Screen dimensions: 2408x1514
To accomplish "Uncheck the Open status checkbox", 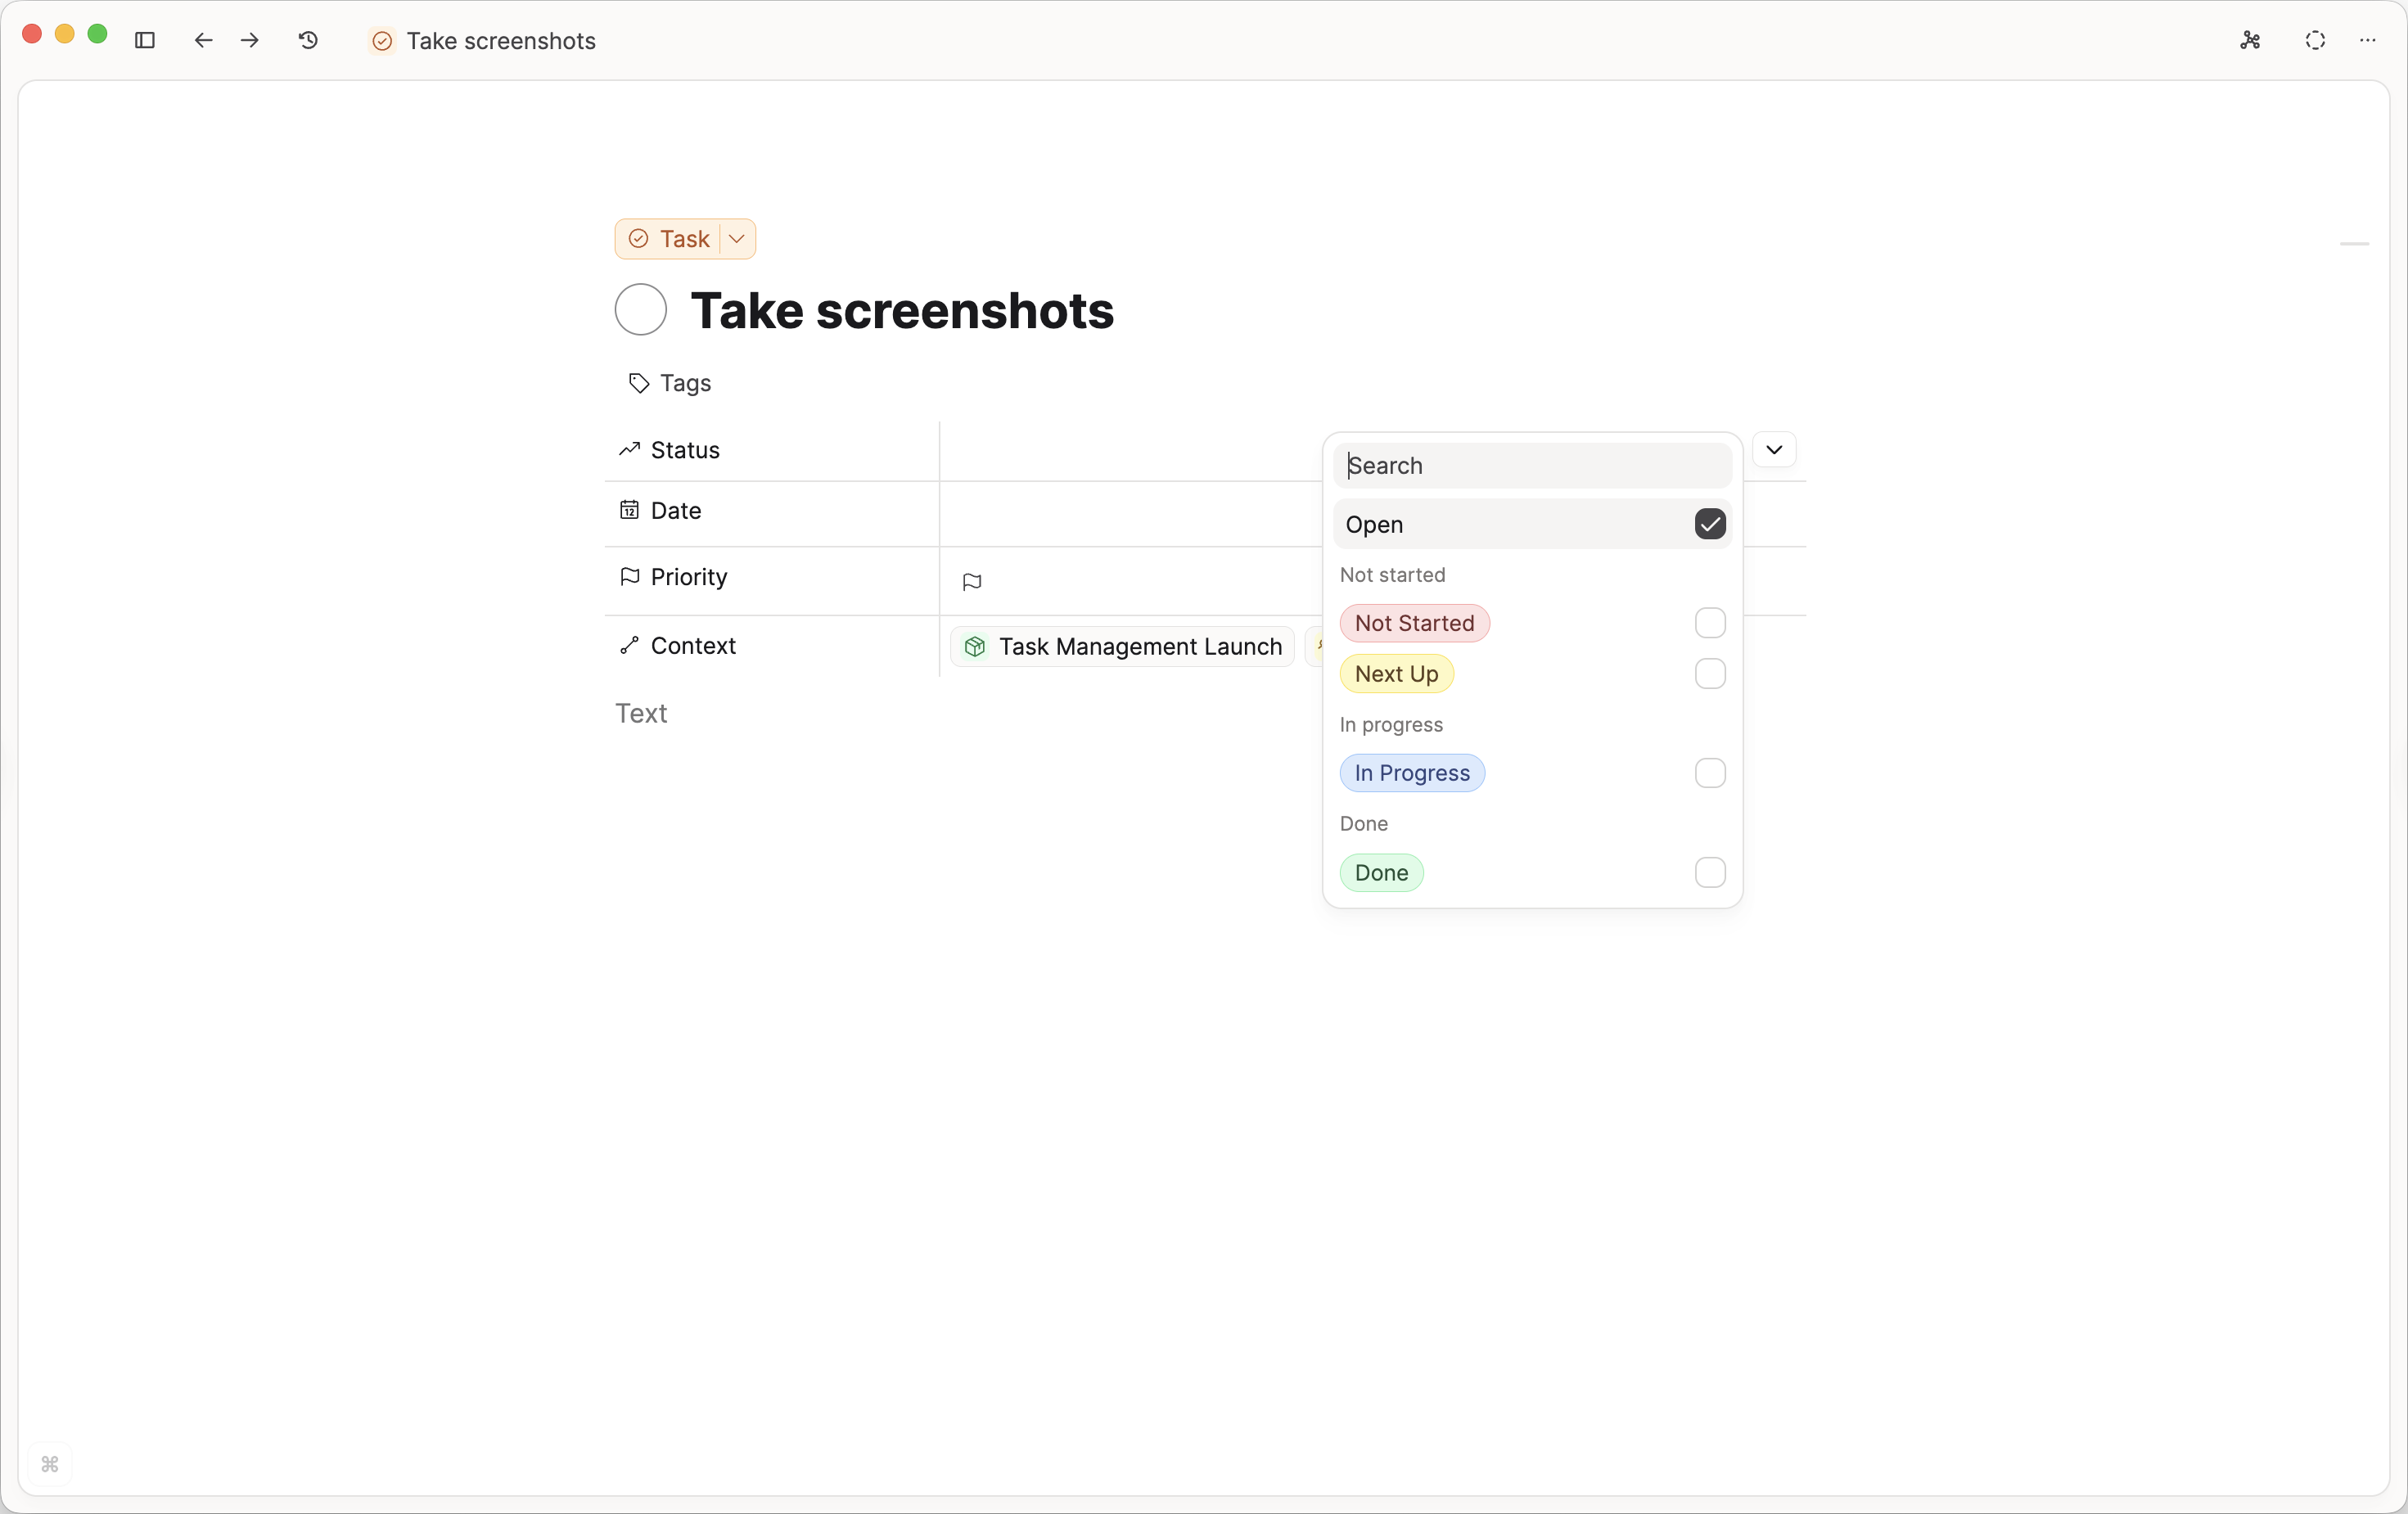I will pyautogui.click(x=1709, y=524).
